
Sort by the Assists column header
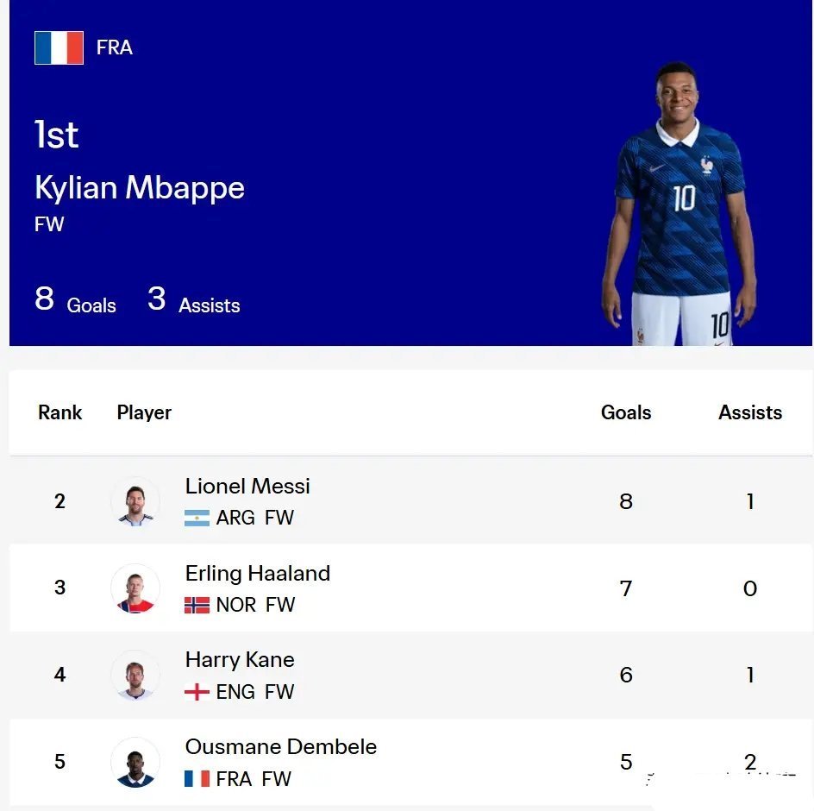(750, 412)
